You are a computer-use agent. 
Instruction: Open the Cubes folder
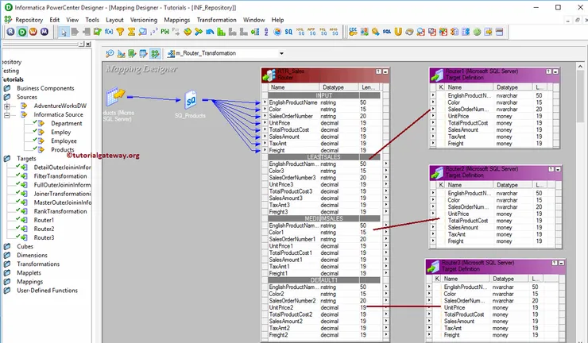25,247
